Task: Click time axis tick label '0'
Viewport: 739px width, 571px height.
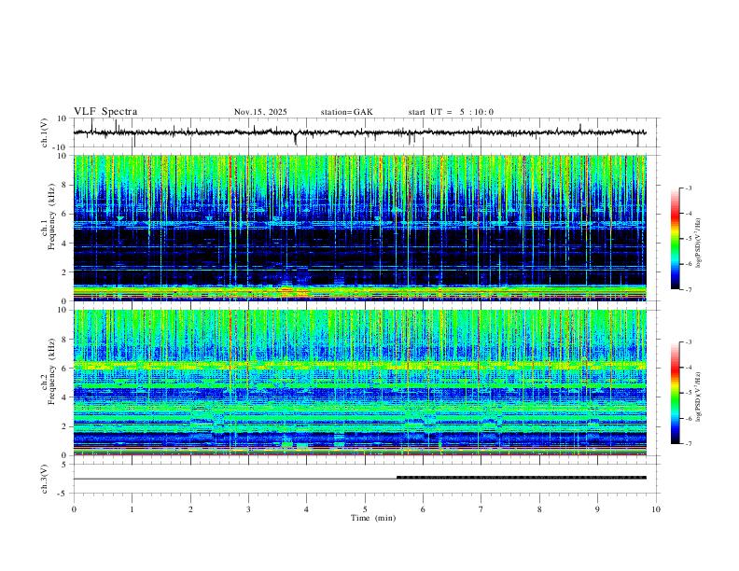Action: point(74,509)
